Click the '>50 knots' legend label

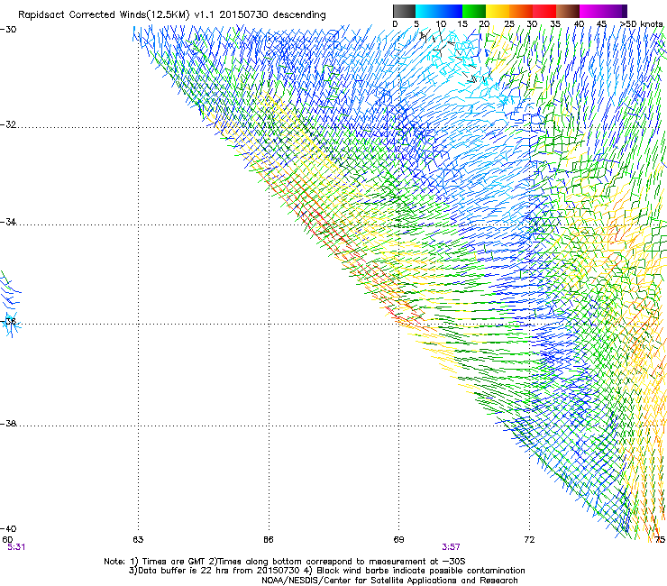(642, 24)
